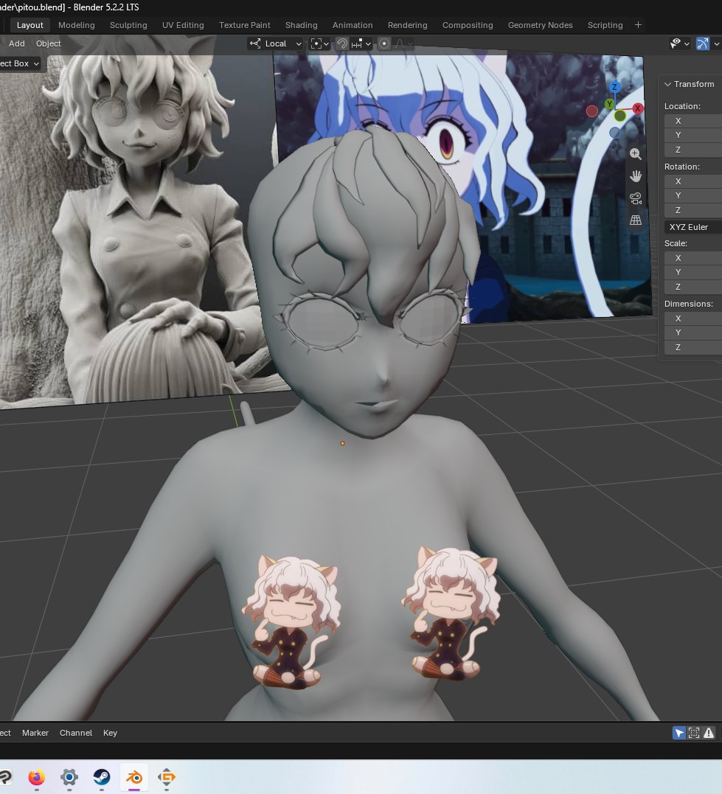Open the Select Box tool dropdown

pos(19,64)
